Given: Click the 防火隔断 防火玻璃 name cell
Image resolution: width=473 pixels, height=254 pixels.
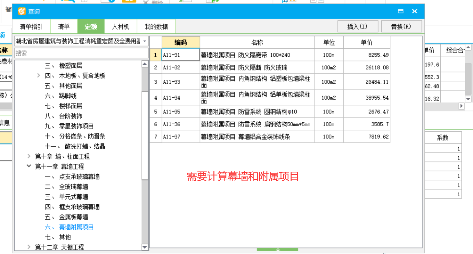Looking at the screenshot, I should (257, 68).
